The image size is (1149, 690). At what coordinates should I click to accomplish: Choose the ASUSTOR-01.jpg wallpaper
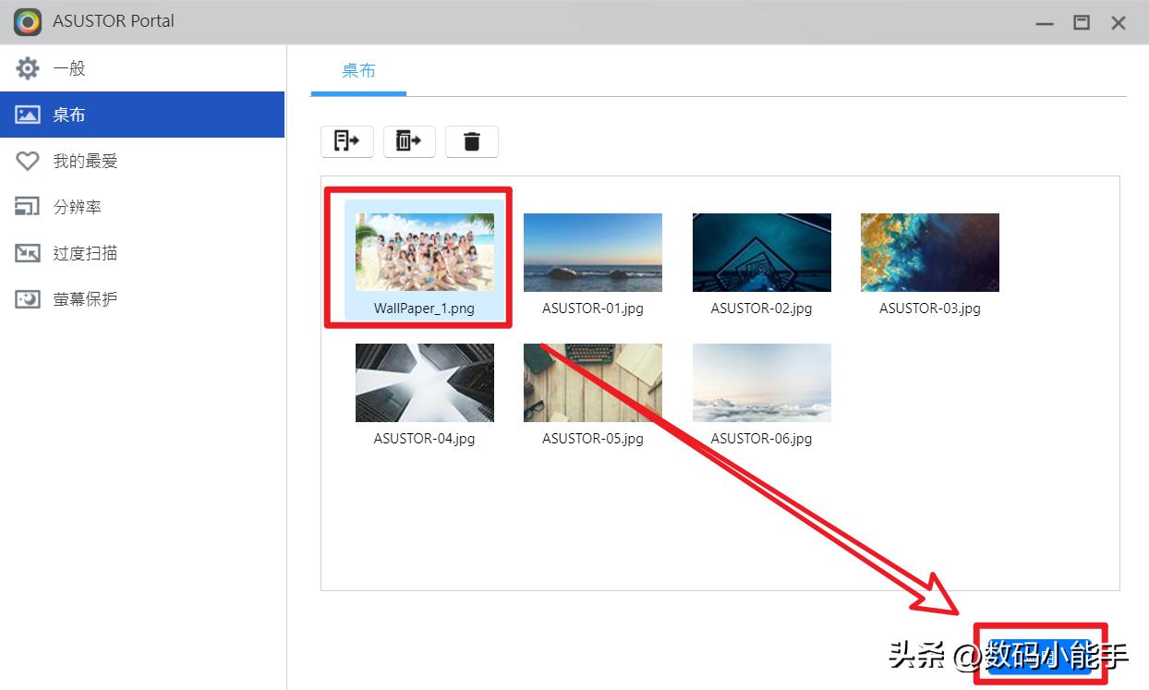(592, 252)
